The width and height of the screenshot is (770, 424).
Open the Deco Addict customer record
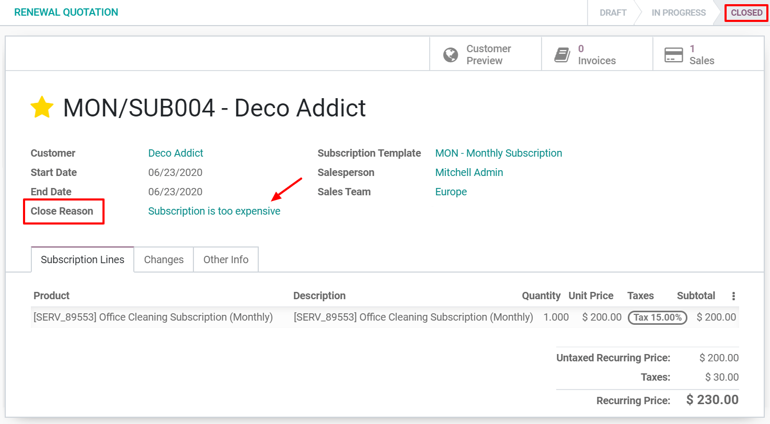(176, 153)
